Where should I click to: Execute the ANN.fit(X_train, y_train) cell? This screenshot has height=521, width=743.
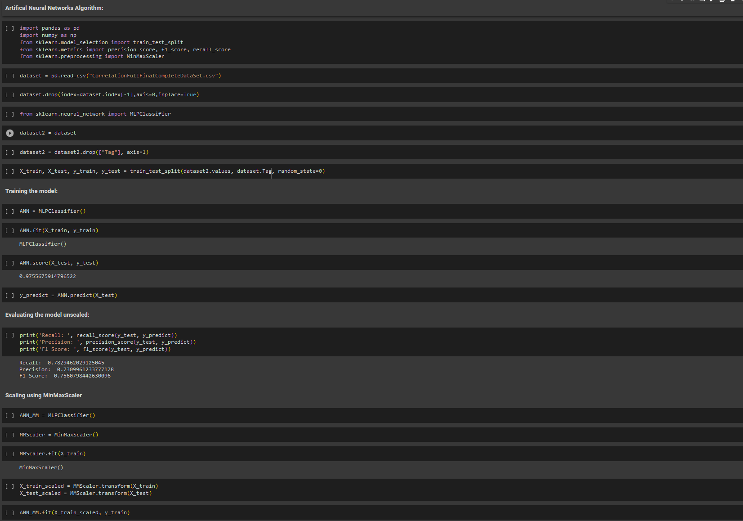10,231
